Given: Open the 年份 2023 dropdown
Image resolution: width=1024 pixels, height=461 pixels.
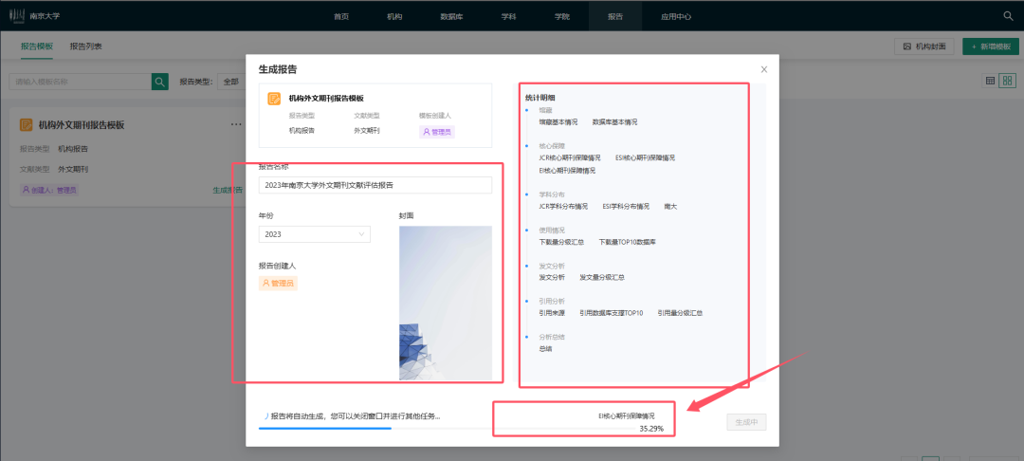Looking at the screenshot, I should (x=314, y=233).
